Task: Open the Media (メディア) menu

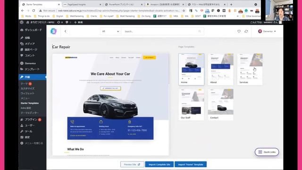Action: [27, 44]
